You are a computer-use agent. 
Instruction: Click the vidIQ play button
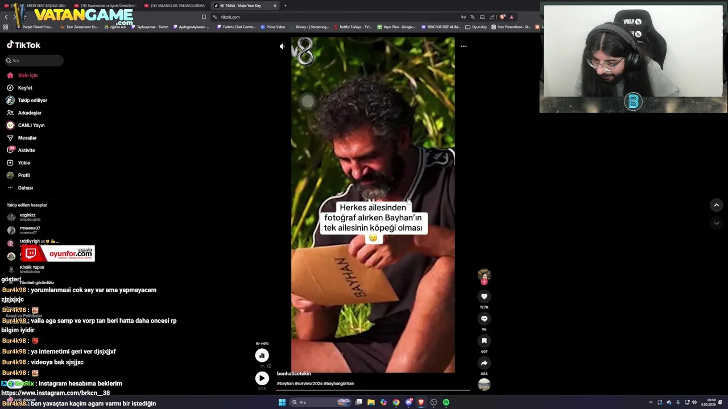click(x=262, y=378)
